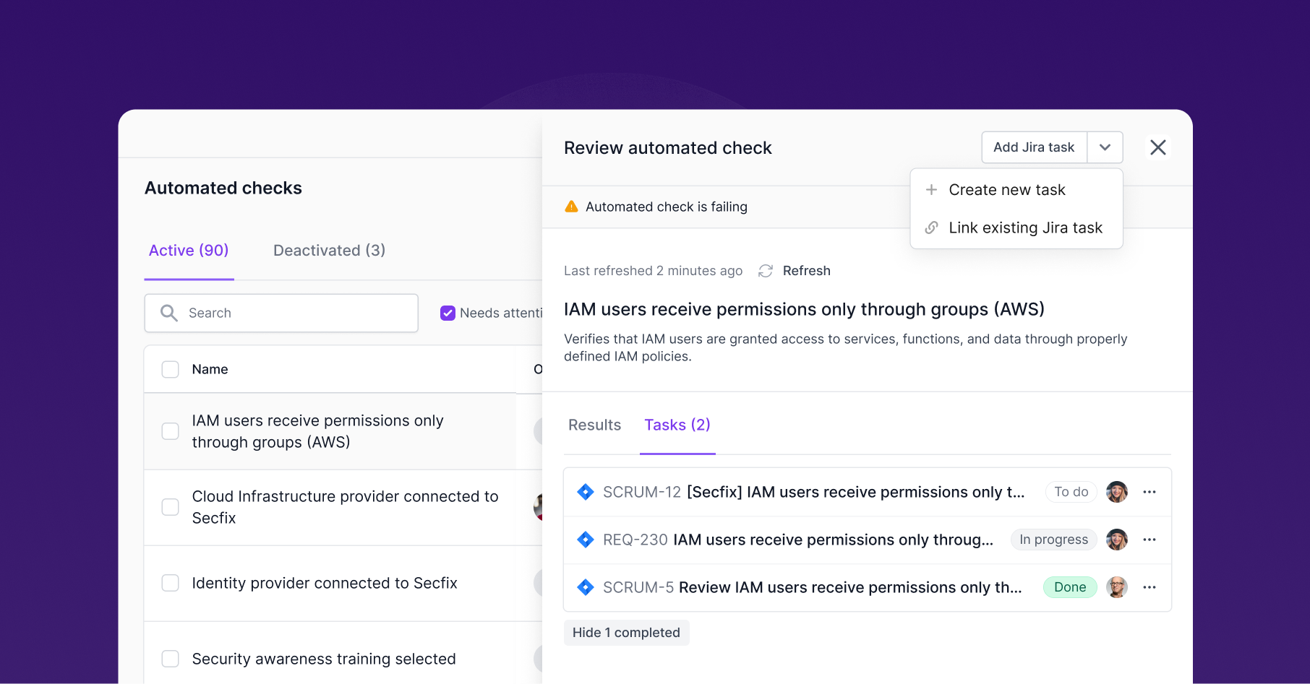Click the refresh arrows icon
Viewport: 1310px width, 684px height.
[x=766, y=271]
